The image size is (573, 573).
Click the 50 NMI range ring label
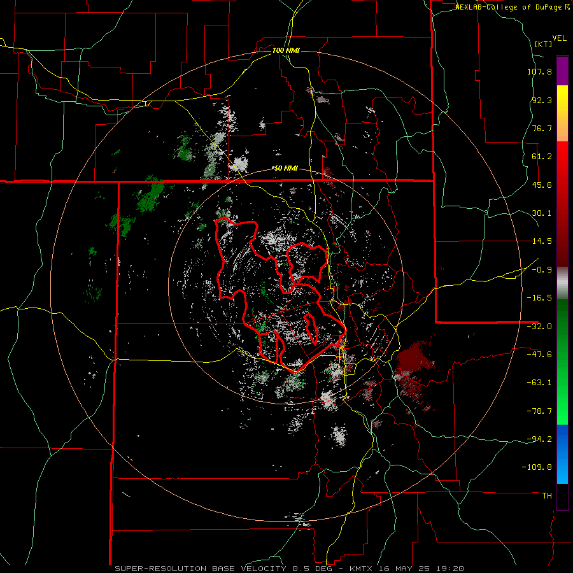point(286,169)
